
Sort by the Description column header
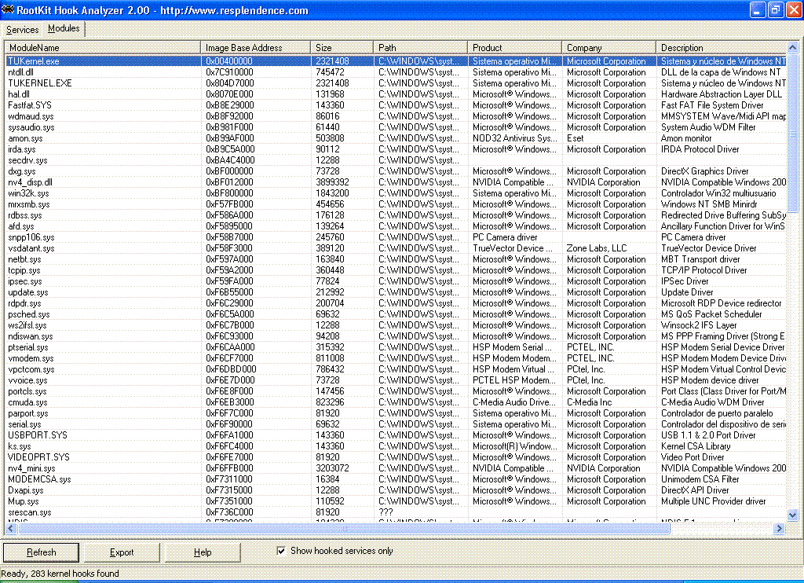[721, 48]
